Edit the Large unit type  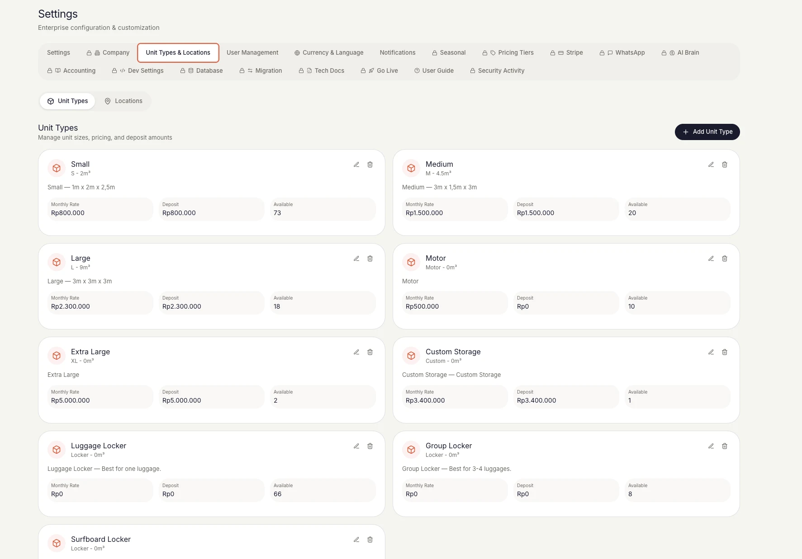pos(356,258)
